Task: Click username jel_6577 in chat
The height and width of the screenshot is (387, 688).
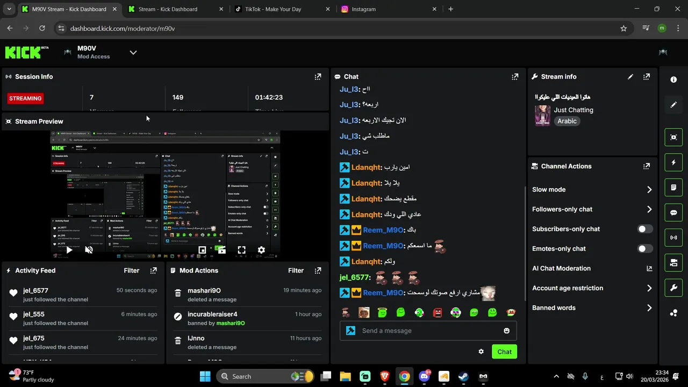Action: point(354,277)
